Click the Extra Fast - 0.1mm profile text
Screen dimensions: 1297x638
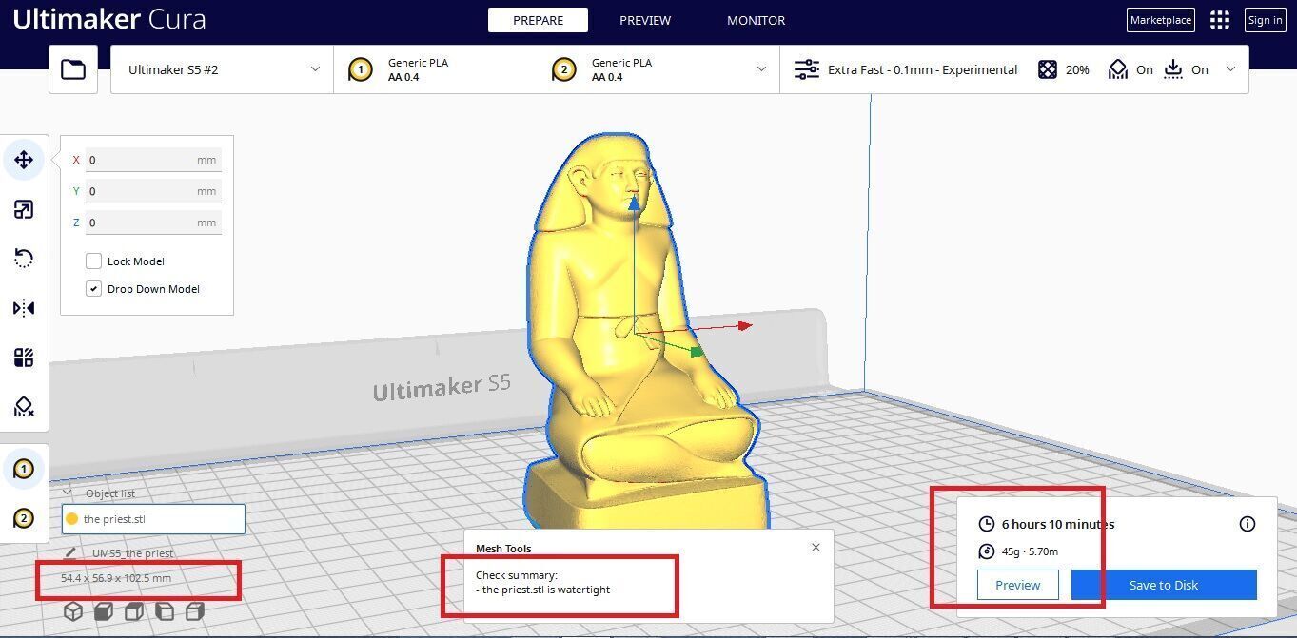[922, 69]
